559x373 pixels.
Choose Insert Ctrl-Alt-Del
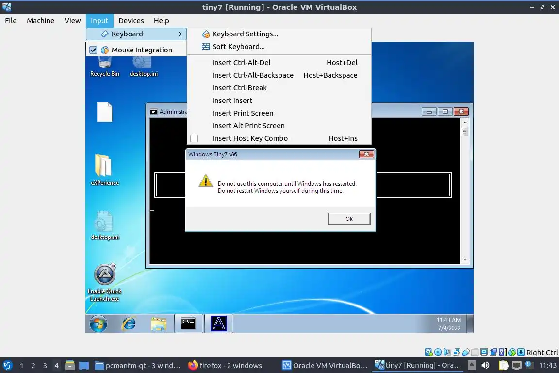(x=279, y=63)
